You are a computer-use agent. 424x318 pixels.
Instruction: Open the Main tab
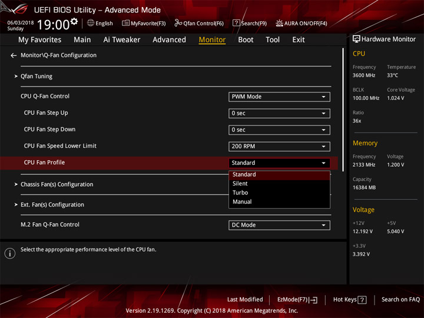pos(82,40)
